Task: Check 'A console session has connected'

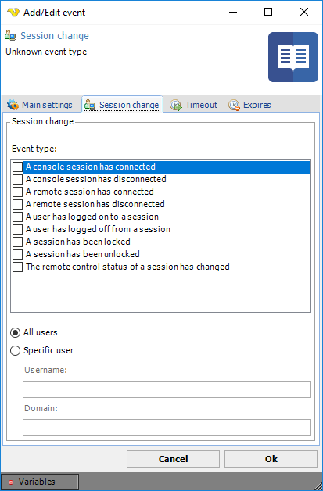Action: click(x=17, y=167)
